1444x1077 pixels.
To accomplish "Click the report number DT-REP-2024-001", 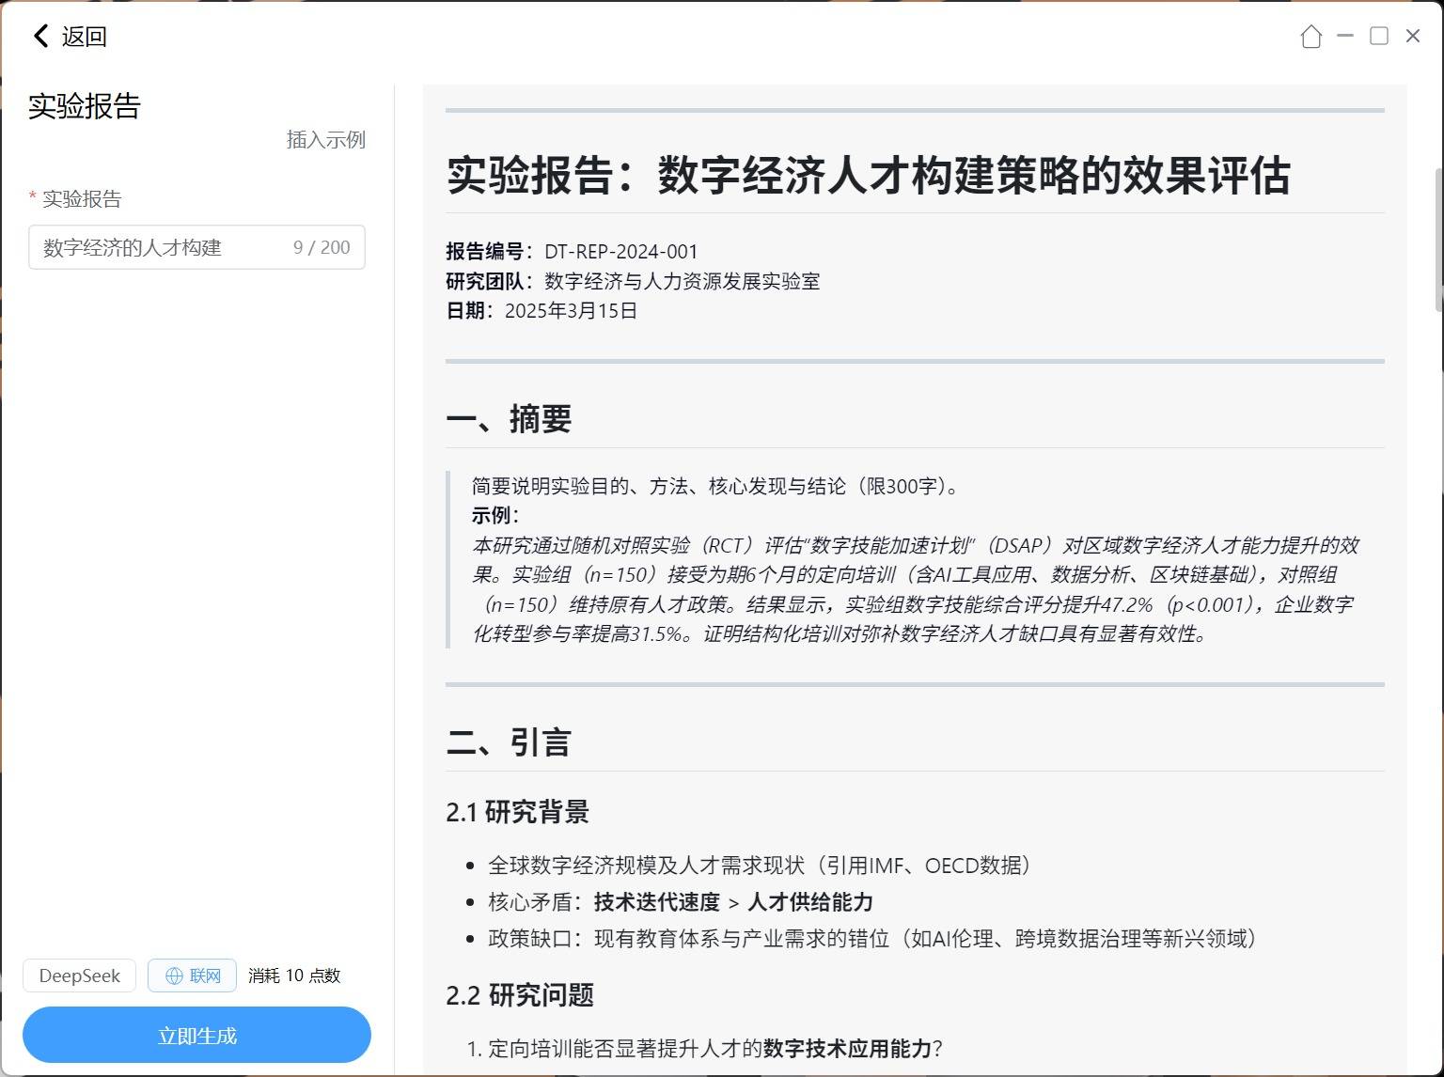I will tap(620, 252).
